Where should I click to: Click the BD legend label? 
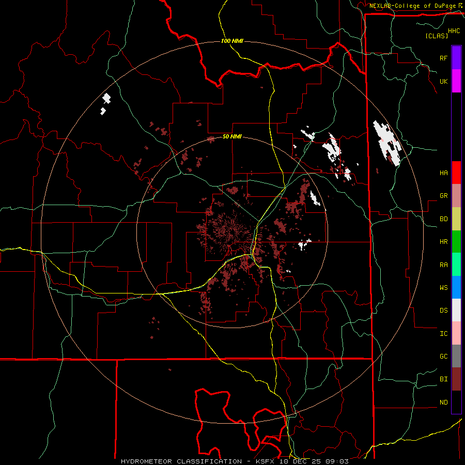443,219
